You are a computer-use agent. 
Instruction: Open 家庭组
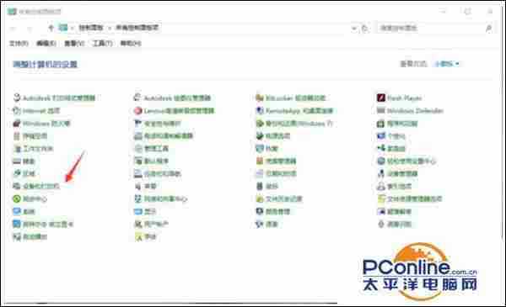(390, 149)
